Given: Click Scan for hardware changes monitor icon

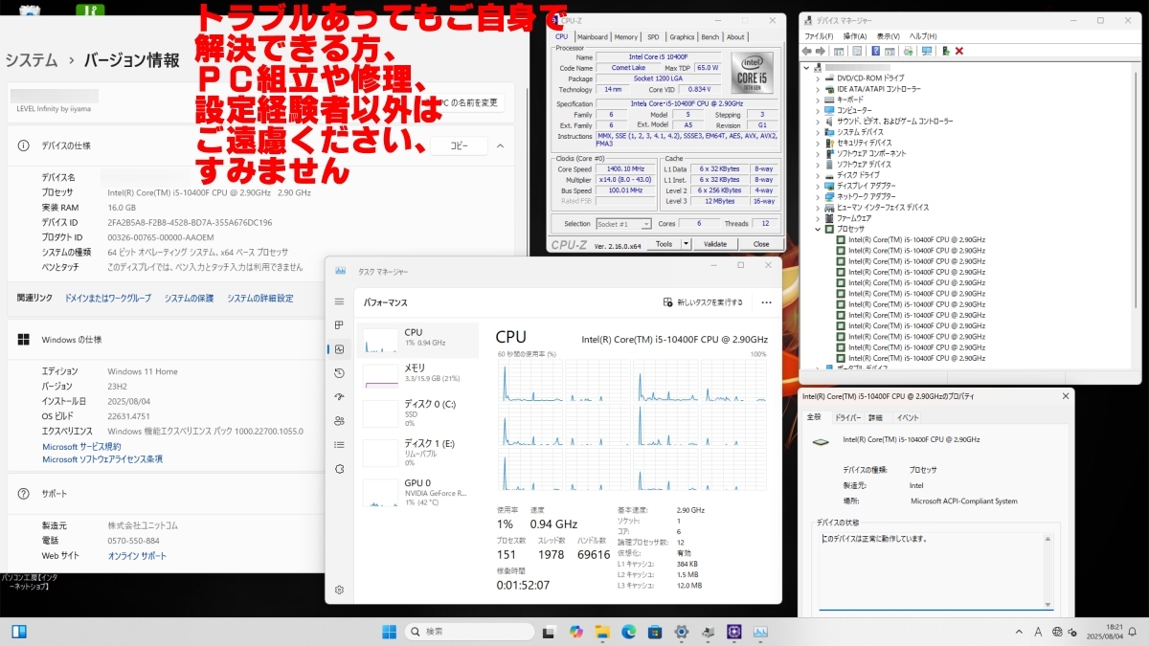Looking at the screenshot, I should coord(926,51).
